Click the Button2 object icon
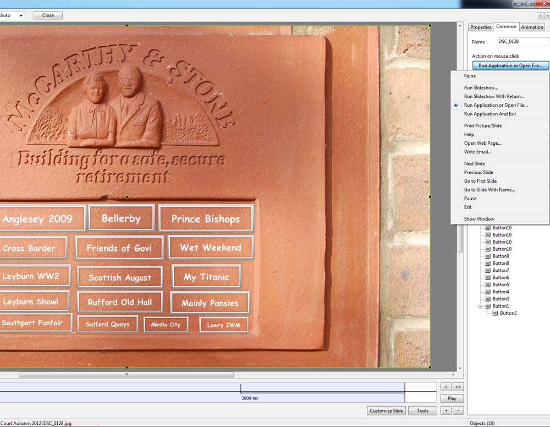This screenshot has height=427, width=550. pyautogui.click(x=495, y=313)
